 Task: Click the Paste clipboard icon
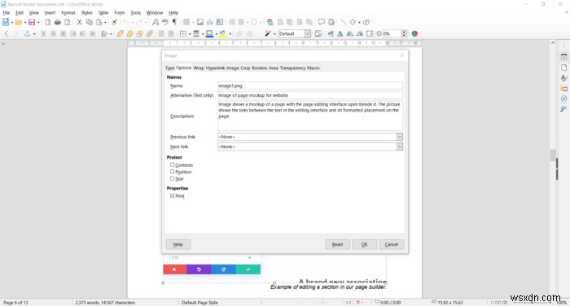[99, 22]
